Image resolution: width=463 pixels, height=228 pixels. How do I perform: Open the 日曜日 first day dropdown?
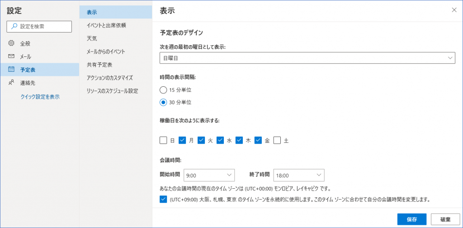[307, 58]
